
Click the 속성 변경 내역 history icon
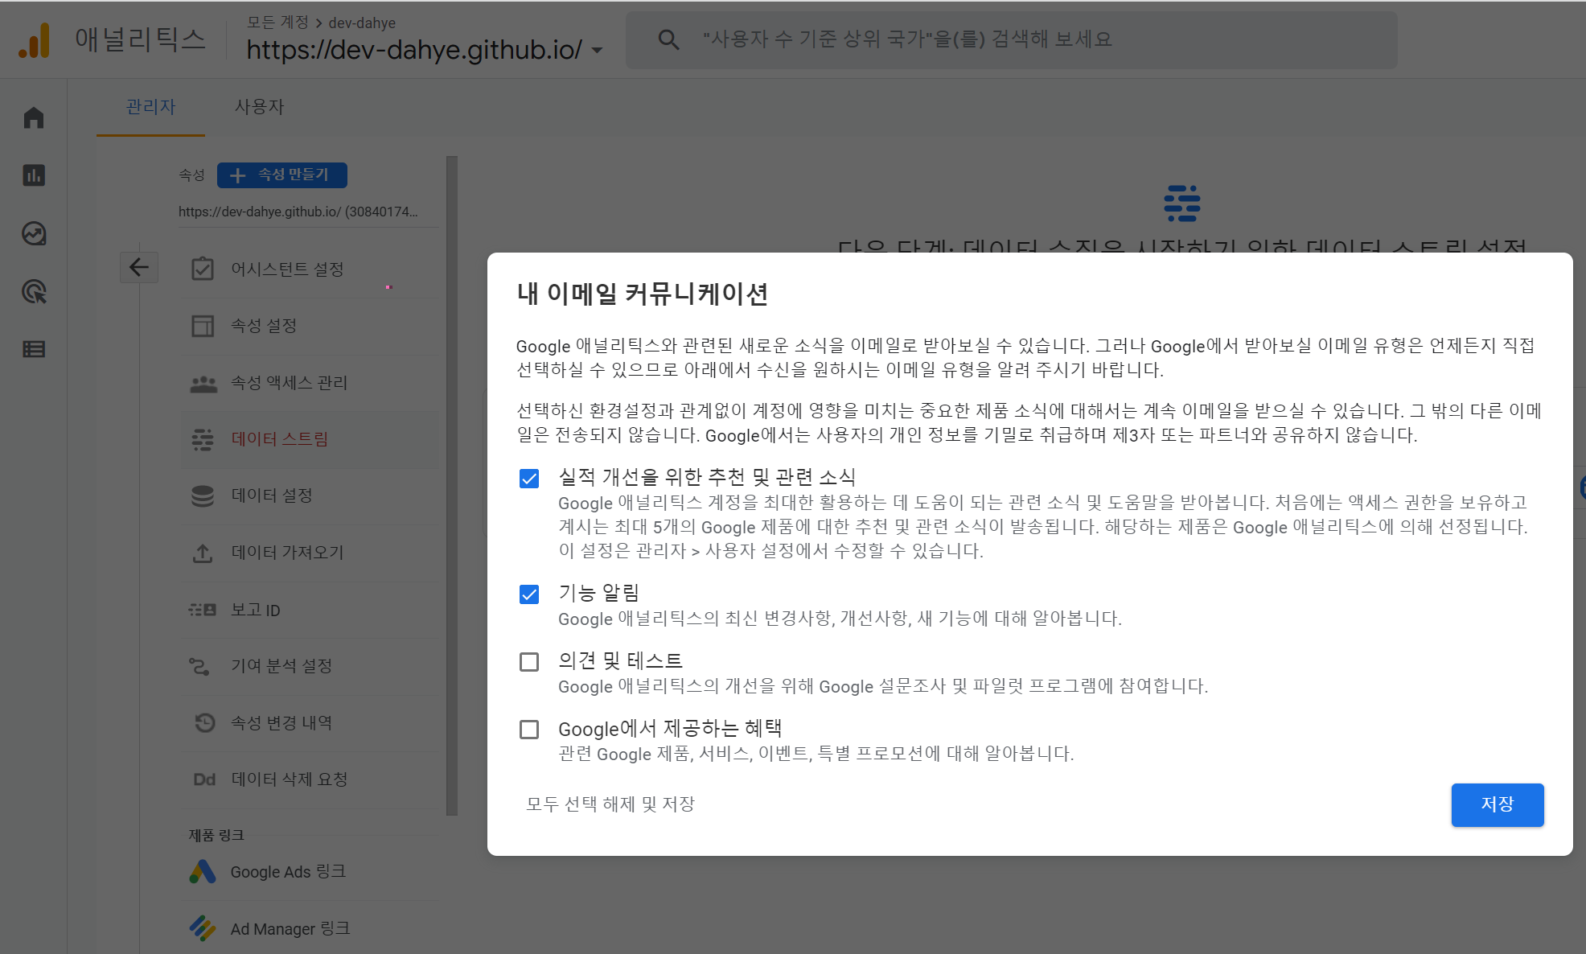(x=205, y=722)
